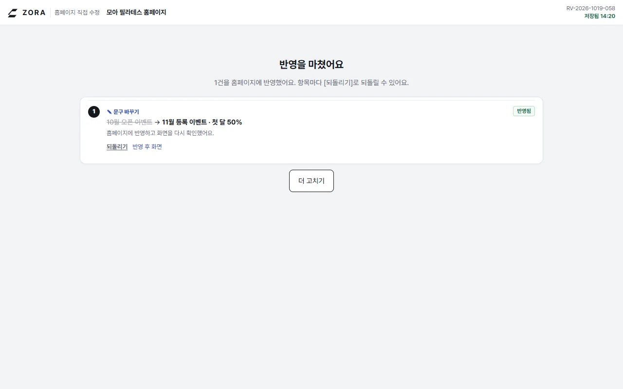Click the step number 1 circle
This screenshot has height=389, width=623.
(x=94, y=112)
